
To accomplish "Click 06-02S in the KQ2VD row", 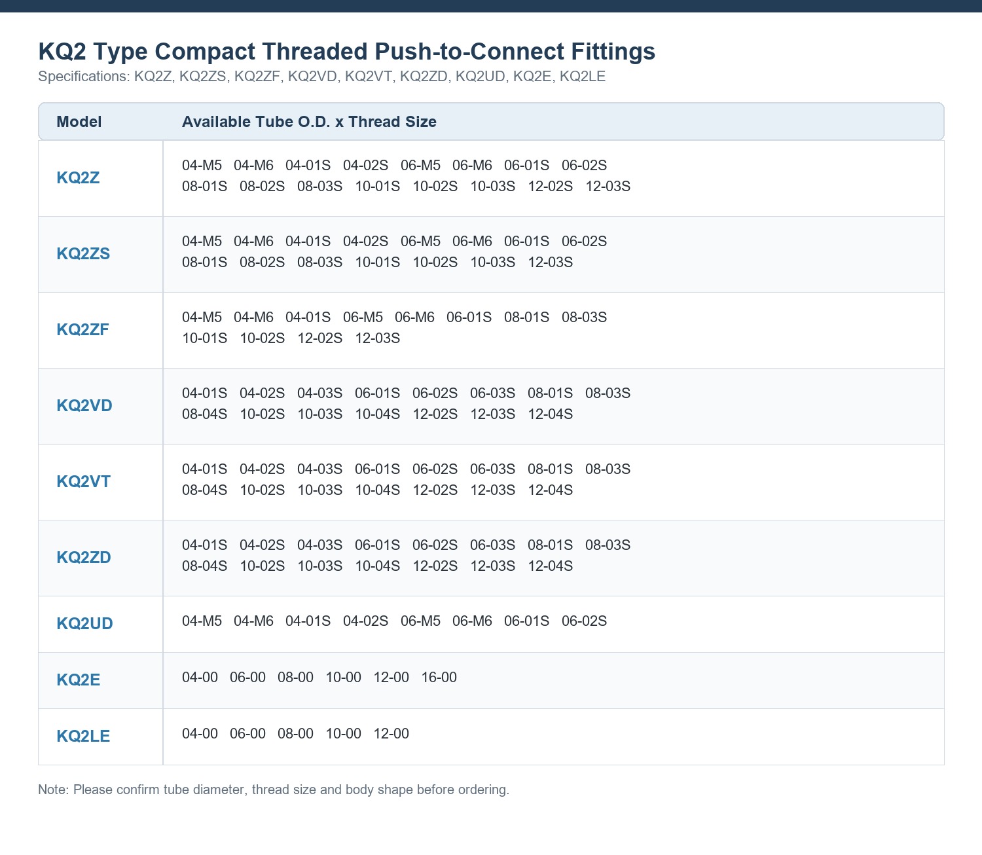I will pyautogui.click(x=435, y=393).
